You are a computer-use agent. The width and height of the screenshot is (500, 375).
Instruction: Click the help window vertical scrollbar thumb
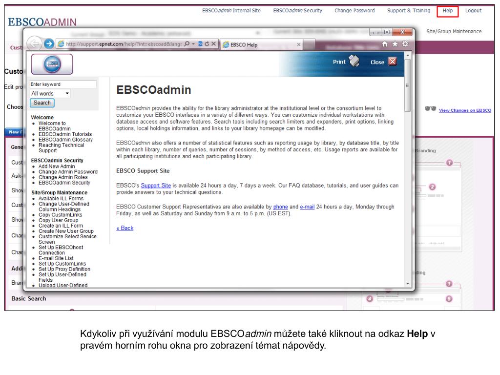(408, 85)
